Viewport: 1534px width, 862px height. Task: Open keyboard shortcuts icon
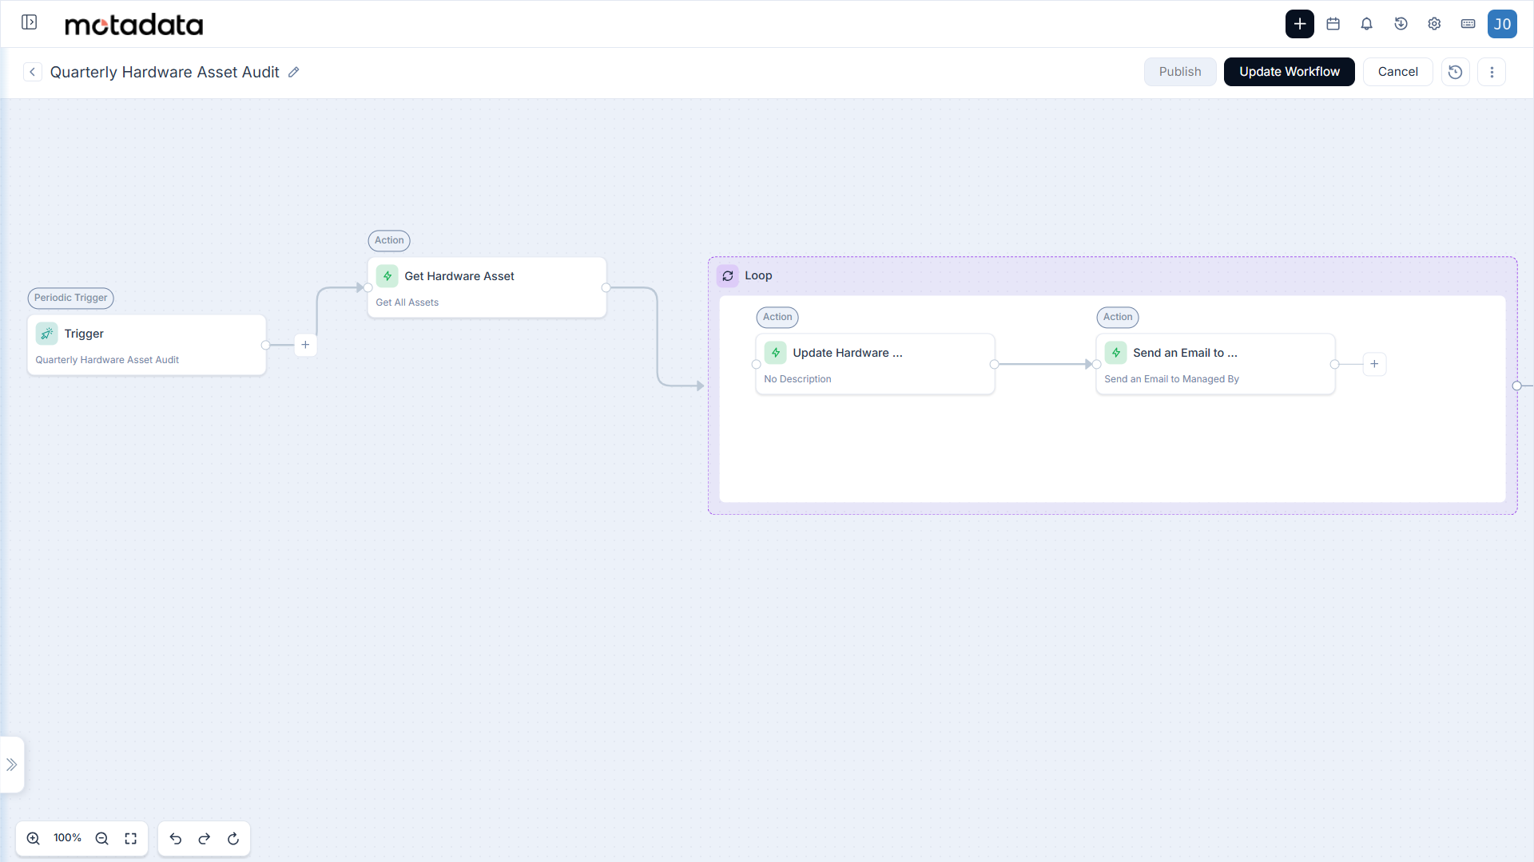click(x=1468, y=24)
